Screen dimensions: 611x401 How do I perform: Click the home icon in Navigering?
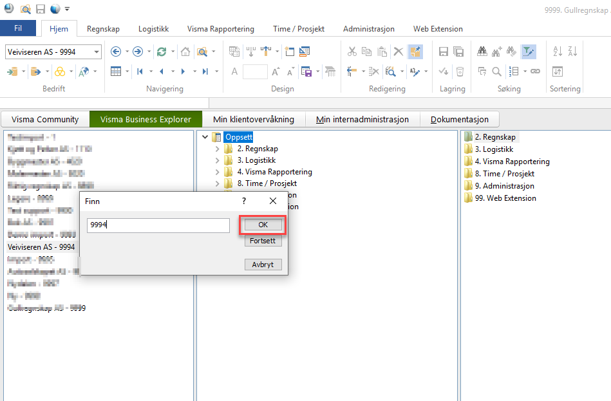[185, 51]
